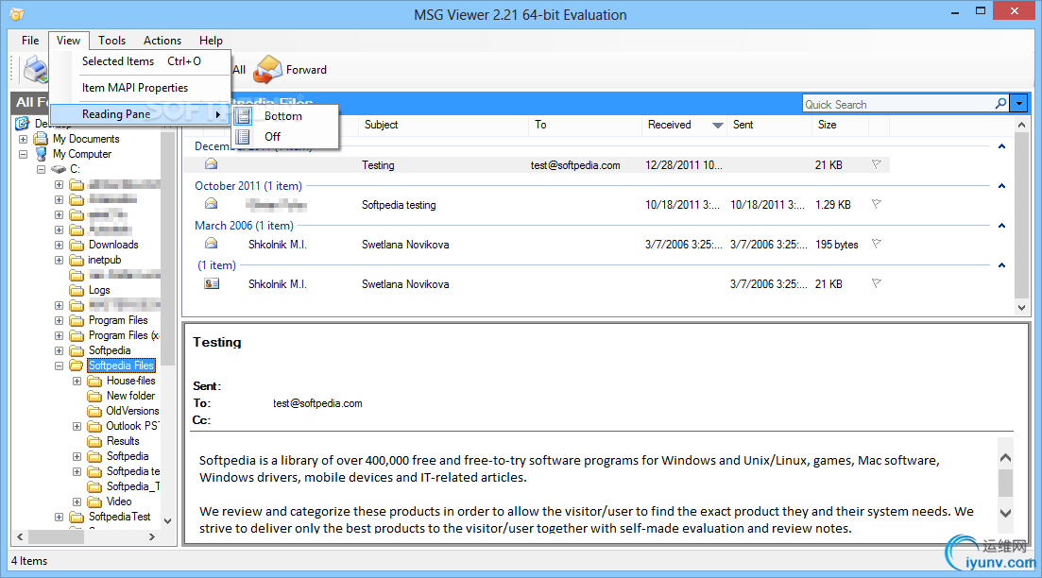The height and width of the screenshot is (578, 1042).
Task: Click message list scrollbar down arrow
Action: (1021, 307)
